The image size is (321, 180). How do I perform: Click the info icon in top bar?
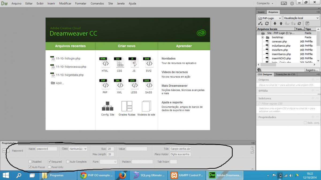click(x=292, y=3)
